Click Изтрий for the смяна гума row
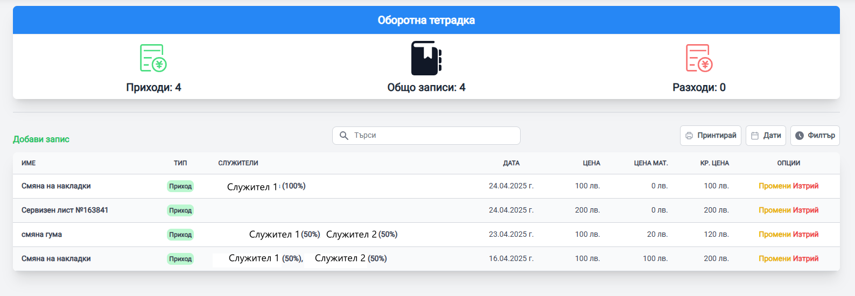 (805, 235)
